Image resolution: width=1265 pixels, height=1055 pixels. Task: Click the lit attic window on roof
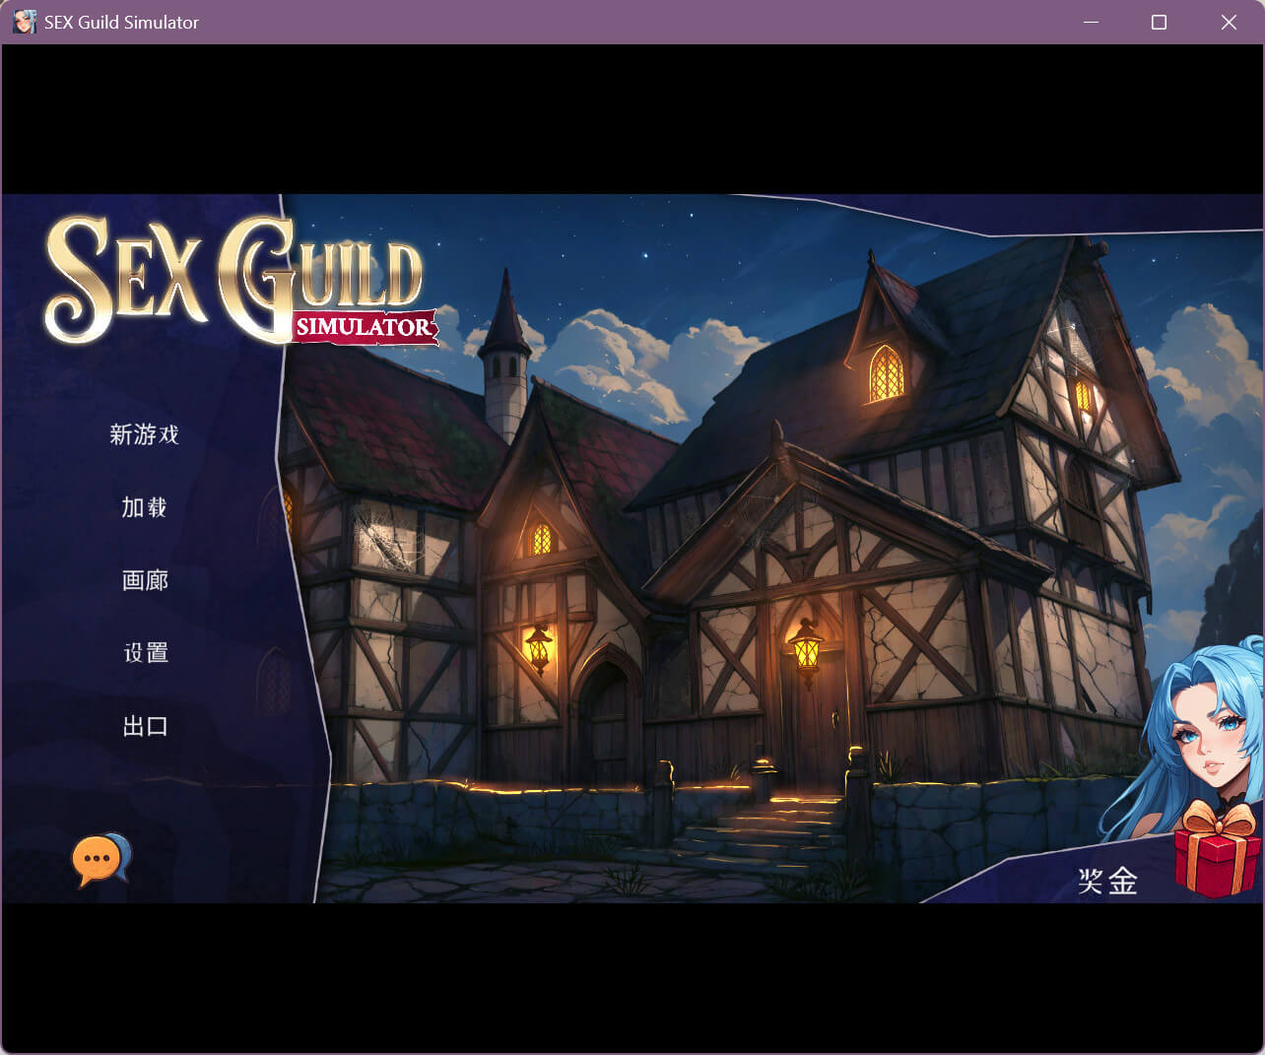886,373
